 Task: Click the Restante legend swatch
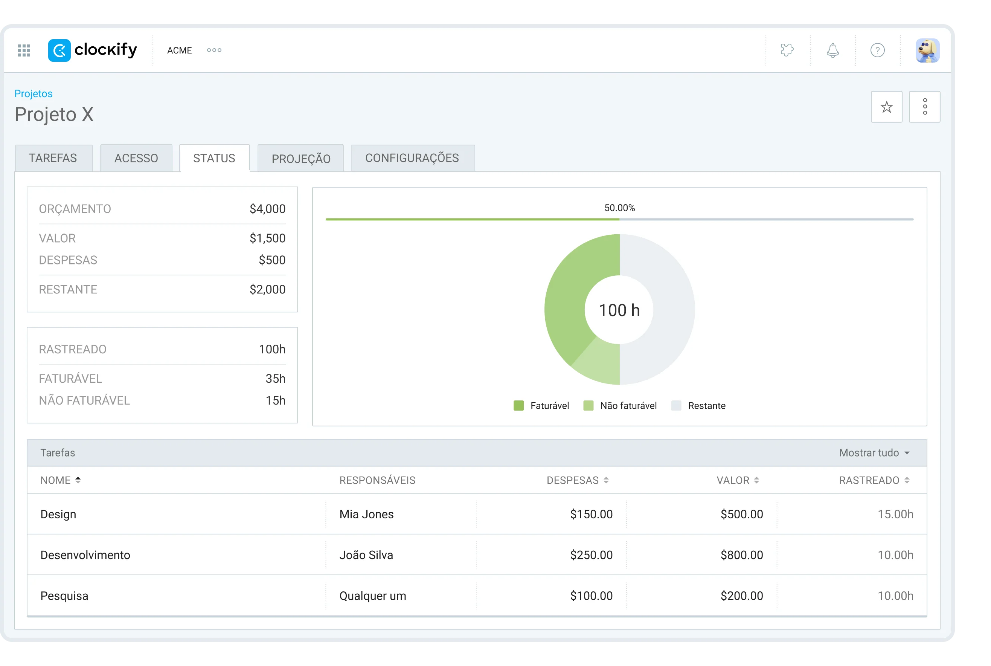676,405
